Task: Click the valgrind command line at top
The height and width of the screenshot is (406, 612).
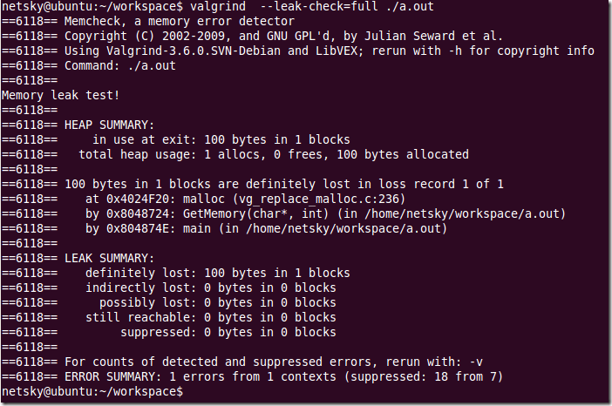Action: click(x=217, y=7)
